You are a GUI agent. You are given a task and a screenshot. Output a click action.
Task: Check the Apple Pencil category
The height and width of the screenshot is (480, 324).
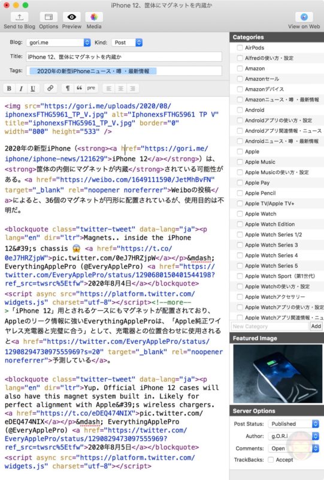(240, 193)
